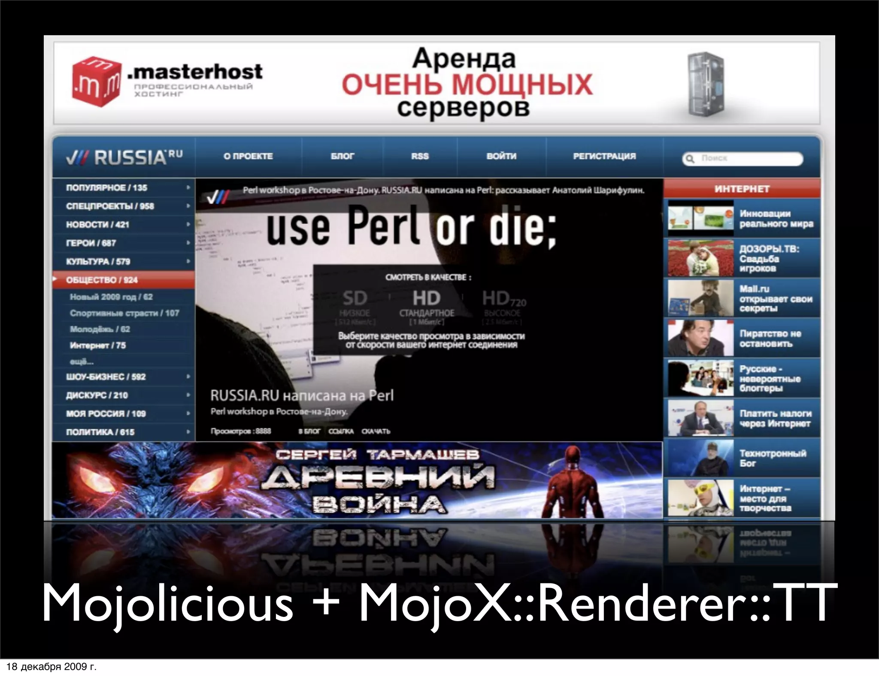Screen dimensions: 879x676
Task: Click the server rack image in the banner
Action: tap(706, 84)
